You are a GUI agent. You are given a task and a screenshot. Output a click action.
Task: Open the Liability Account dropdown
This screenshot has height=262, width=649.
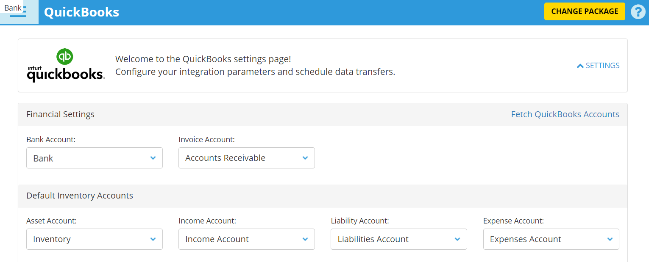pyautogui.click(x=398, y=239)
